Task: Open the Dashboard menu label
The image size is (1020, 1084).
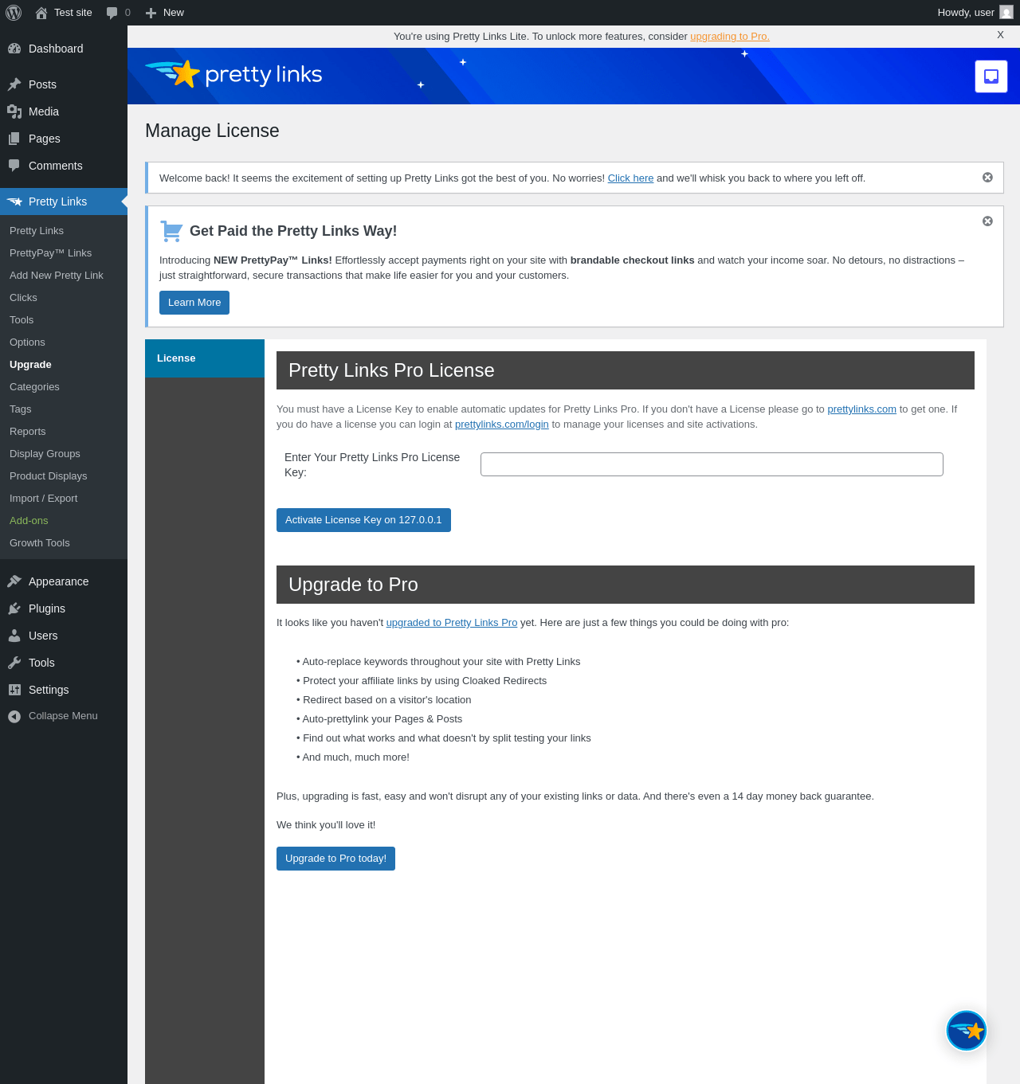Action: 56,49
